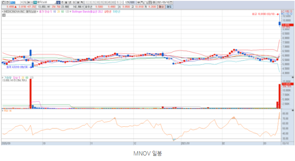Click the first chart tool icon after bar count
This screenshot has height=161, width=295.
click(139, 2)
